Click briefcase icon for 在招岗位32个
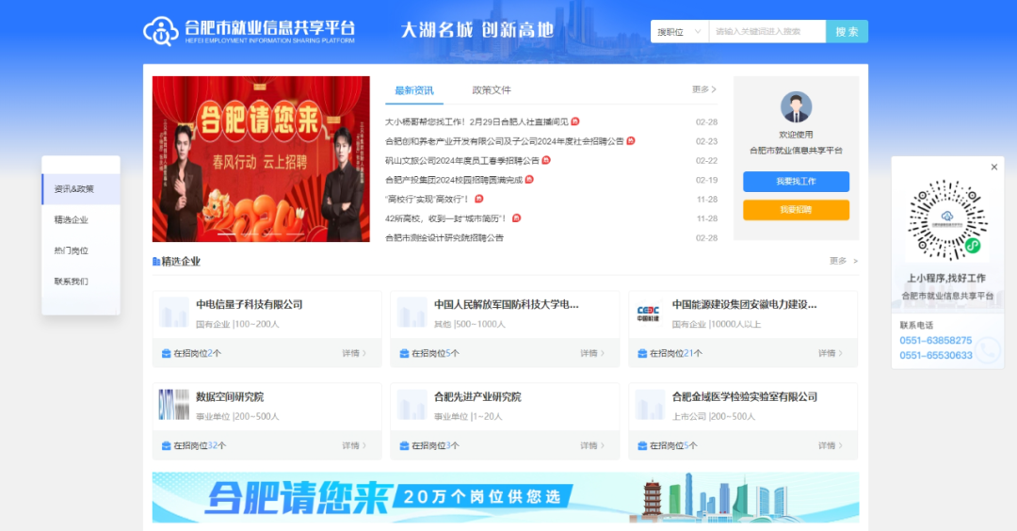This screenshot has height=531, width=1017. 166,445
